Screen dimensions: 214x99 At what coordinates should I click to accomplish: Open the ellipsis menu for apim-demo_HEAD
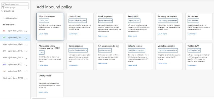26,45
